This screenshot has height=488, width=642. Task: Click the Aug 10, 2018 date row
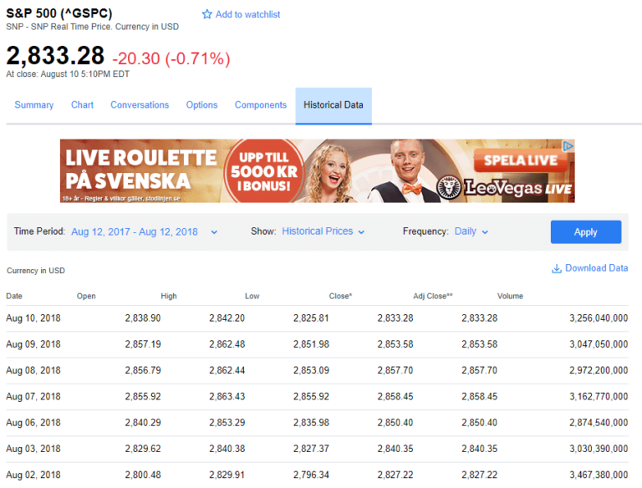coord(33,318)
